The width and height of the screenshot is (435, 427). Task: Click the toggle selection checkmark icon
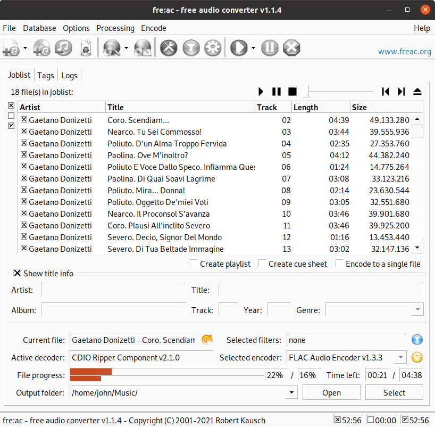[x=11, y=126]
